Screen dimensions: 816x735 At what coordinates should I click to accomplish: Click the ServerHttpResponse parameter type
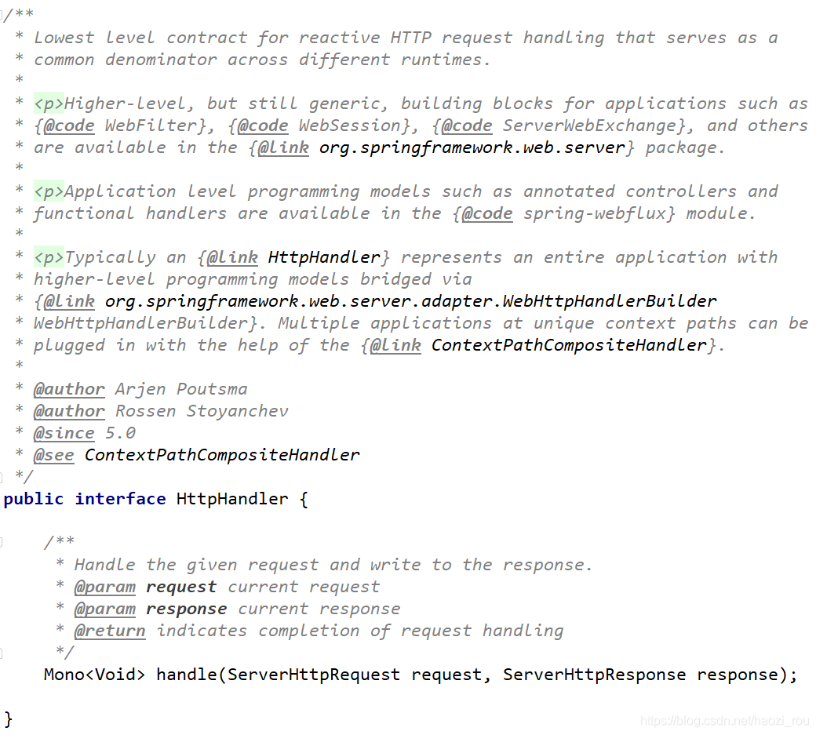point(594,675)
